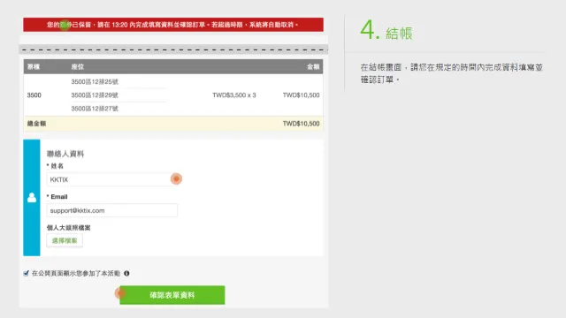Click the contact person icon on the blue sidebar
The width and height of the screenshot is (566, 318).
[x=32, y=198]
